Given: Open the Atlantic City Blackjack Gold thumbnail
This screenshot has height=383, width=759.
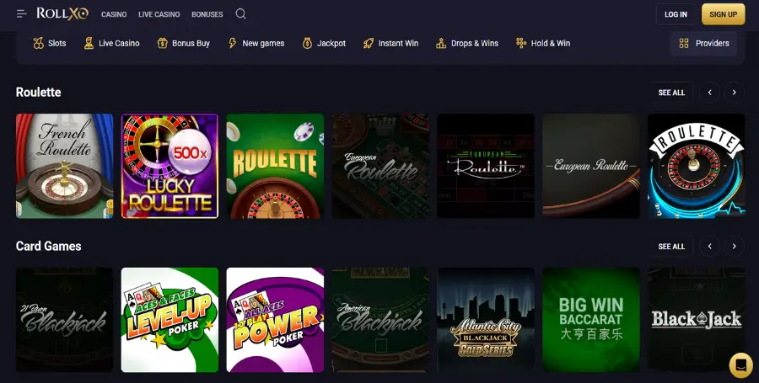Looking at the screenshot, I should [486, 320].
